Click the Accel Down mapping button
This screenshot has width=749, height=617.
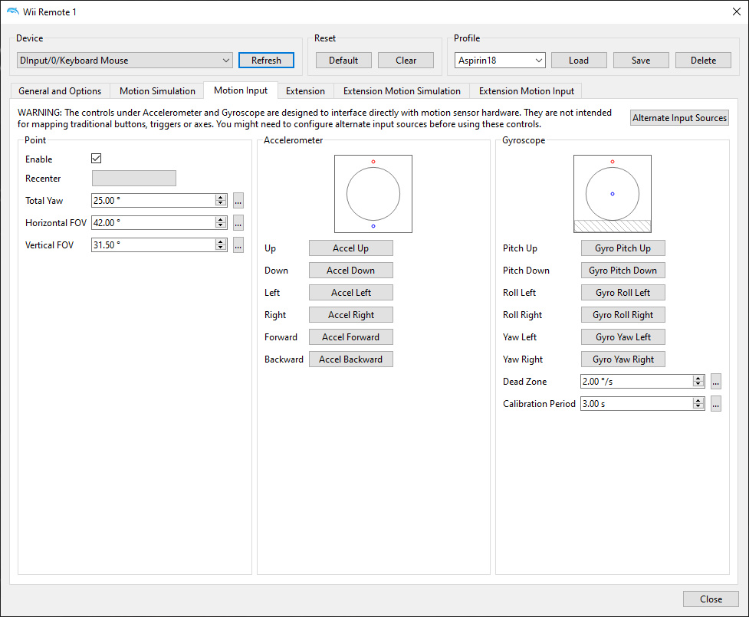[350, 271]
